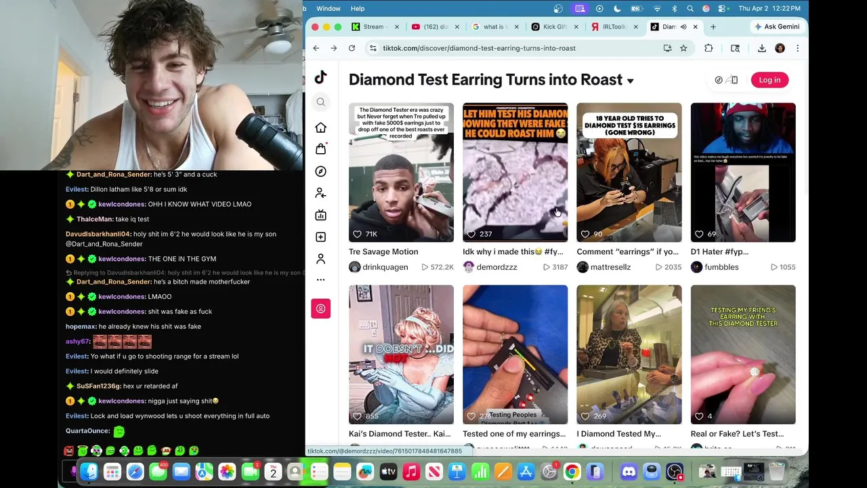Like the mattresellz video with 90 likes
The width and height of the screenshot is (867, 488).
click(585, 234)
